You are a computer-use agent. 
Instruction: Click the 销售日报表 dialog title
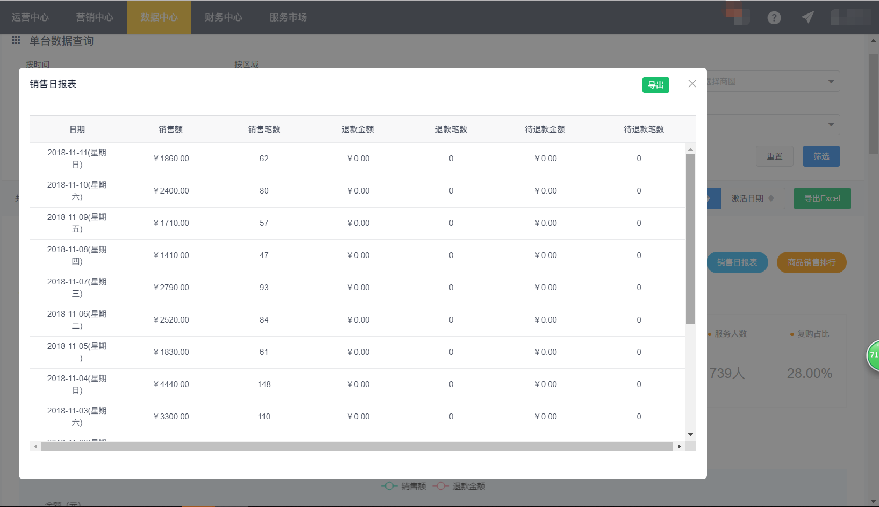pos(53,84)
